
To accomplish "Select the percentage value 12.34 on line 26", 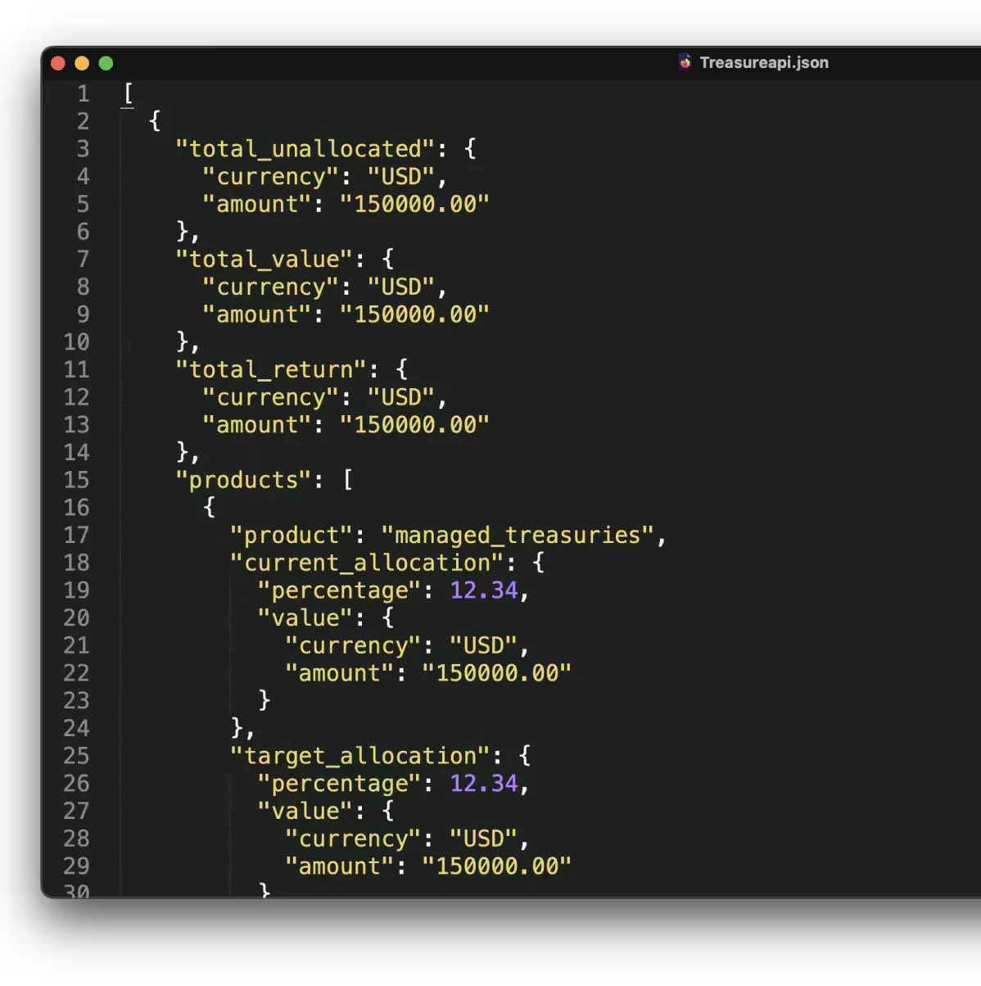I will pos(483,784).
